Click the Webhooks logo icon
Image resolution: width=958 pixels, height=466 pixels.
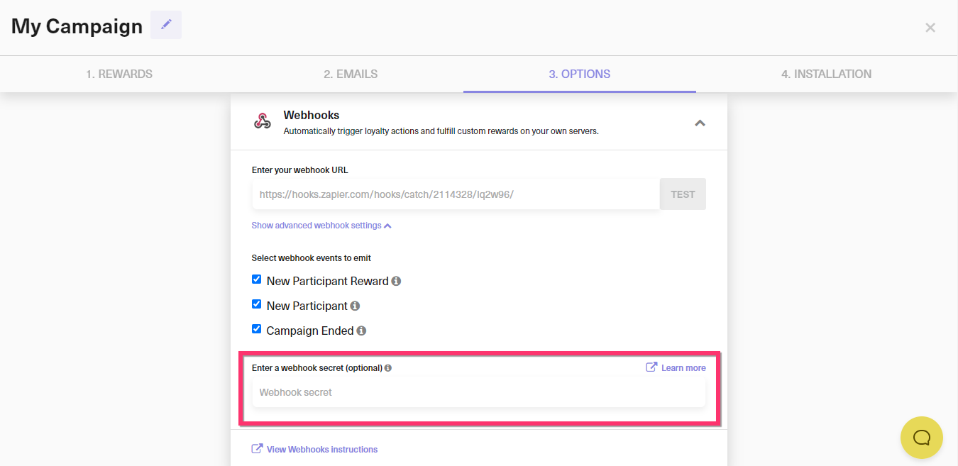pyautogui.click(x=263, y=121)
